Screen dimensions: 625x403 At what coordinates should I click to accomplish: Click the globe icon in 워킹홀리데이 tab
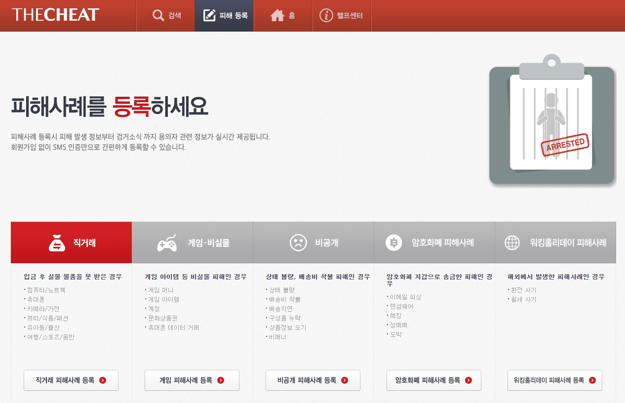click(512, 242)
